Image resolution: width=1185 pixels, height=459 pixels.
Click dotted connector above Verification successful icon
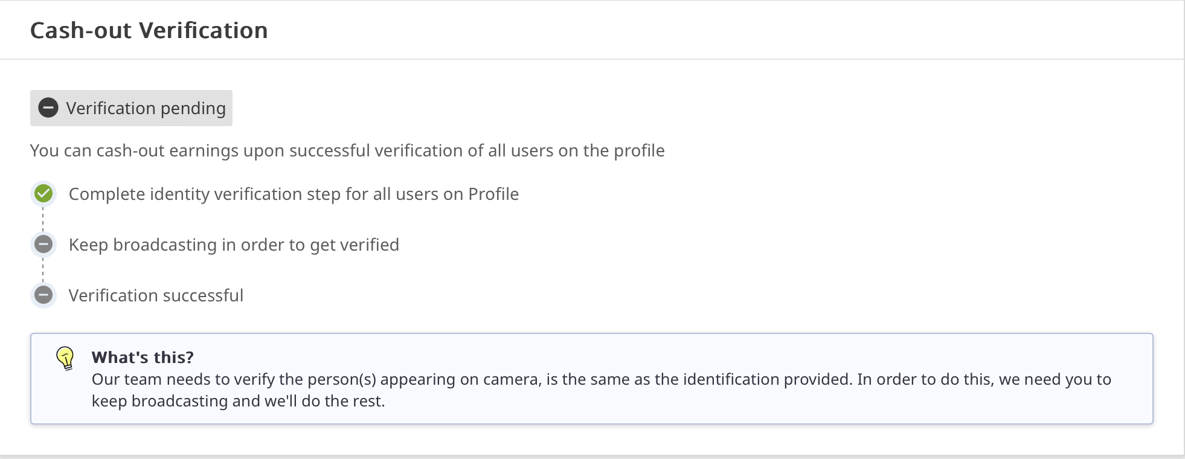[43, 270]
